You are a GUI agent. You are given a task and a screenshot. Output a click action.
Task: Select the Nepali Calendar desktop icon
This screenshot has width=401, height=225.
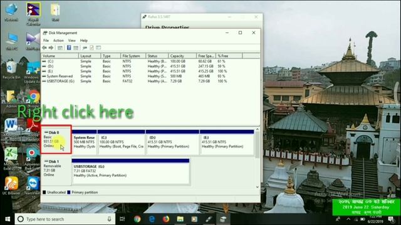tap(33, 14)
